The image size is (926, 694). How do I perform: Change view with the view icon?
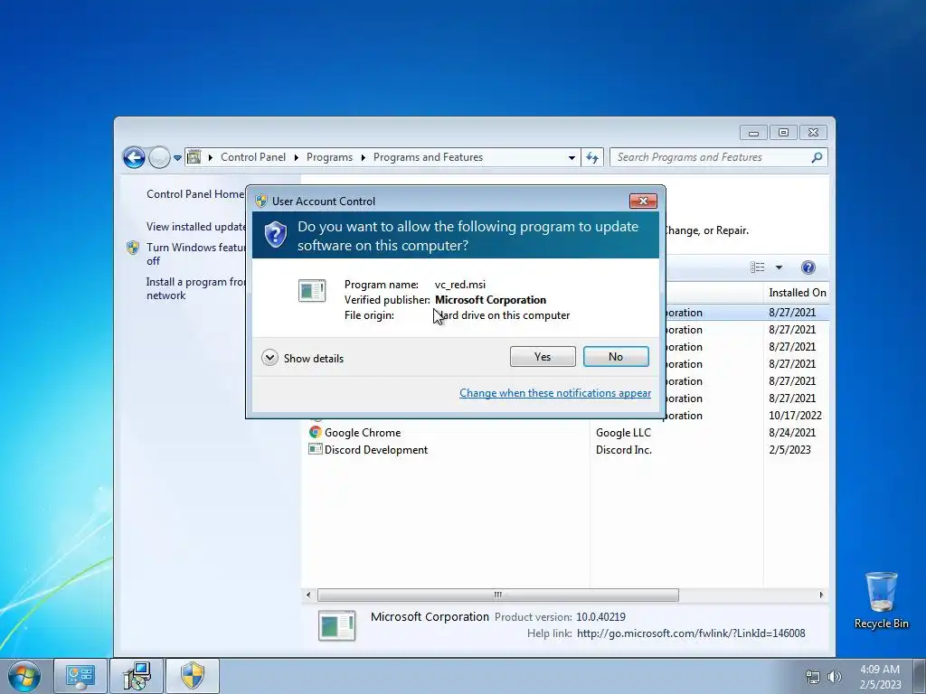point(758,267)
